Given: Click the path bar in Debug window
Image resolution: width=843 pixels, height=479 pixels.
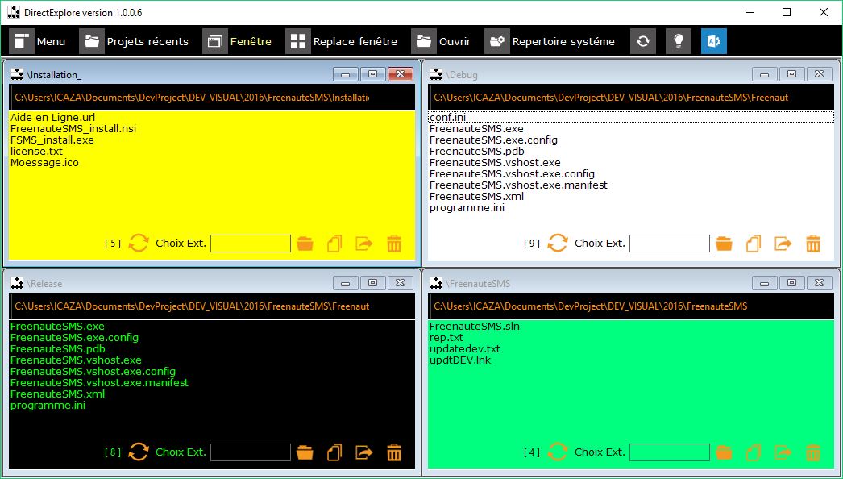Looking at the screenshot, I should [x=631, y=98].
